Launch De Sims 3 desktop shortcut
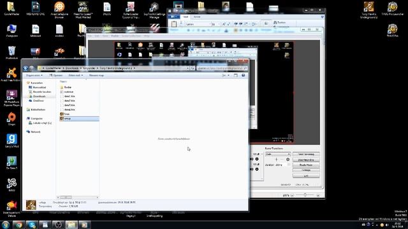The image size is (408, 229). [x=11, y=163]
